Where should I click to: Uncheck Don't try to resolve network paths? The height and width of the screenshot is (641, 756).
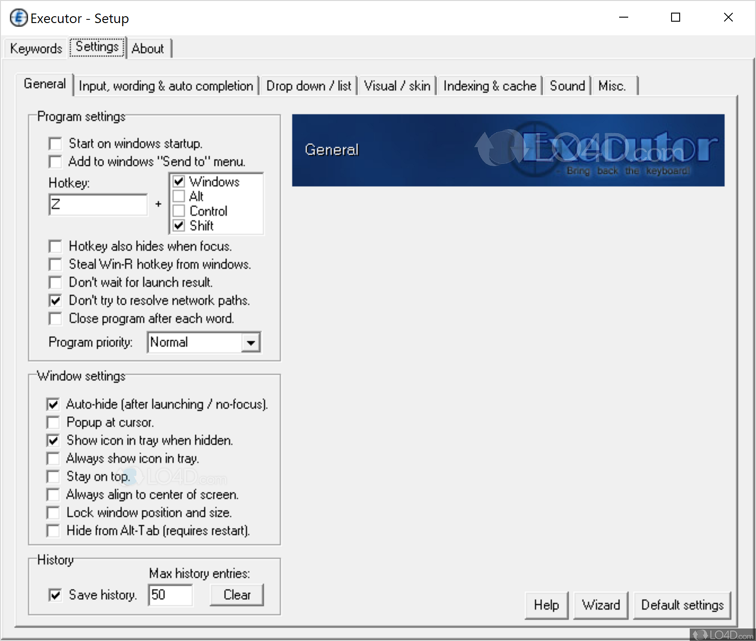coord(55,300)
